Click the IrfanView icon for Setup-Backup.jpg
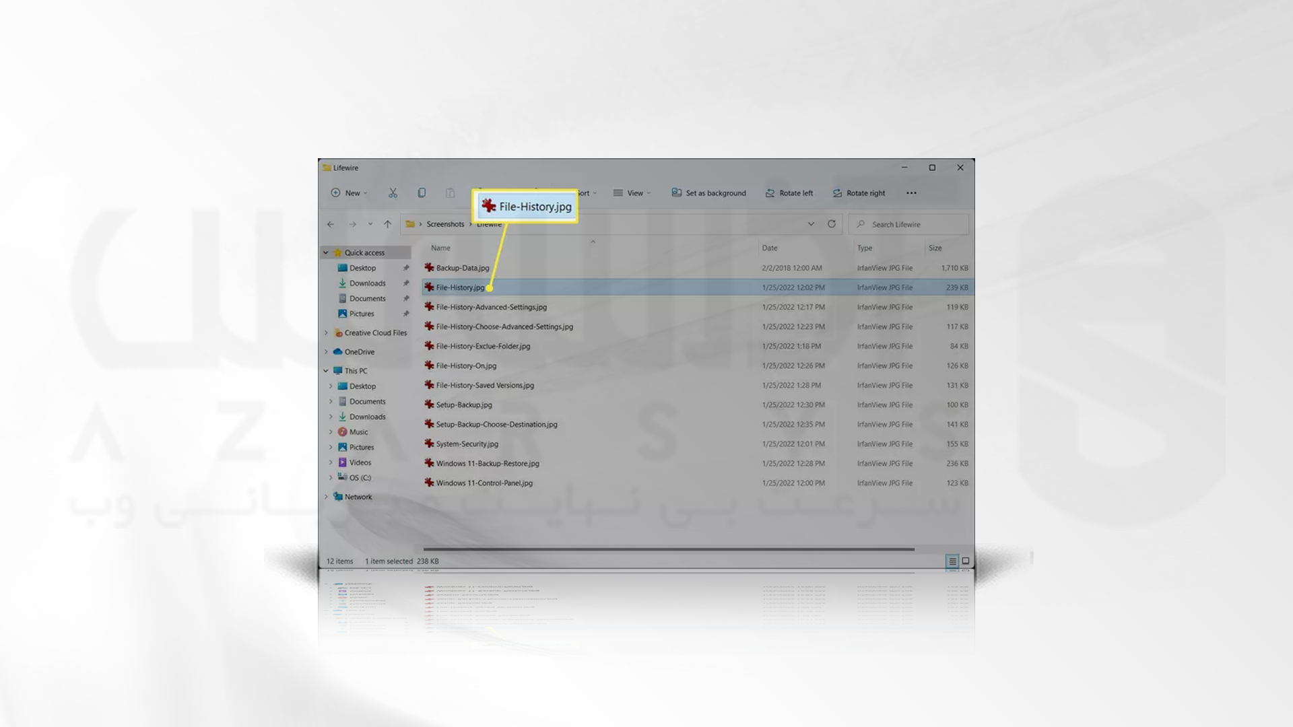The height and width of the screenshot is (727, 1293). click(x=430, y=404)
